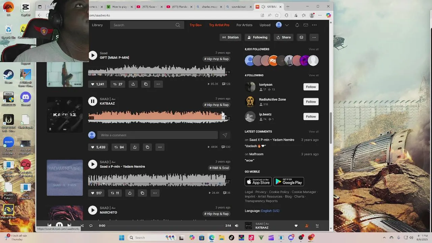Screen dimensions: 432x243
Task: Toggle the Following button
Action: (x=258, y=37)
